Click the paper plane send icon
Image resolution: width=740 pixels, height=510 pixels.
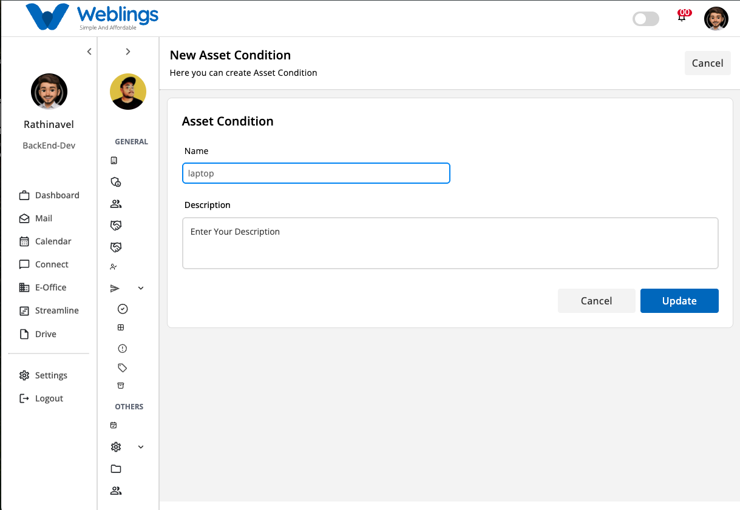click(115, 288)
